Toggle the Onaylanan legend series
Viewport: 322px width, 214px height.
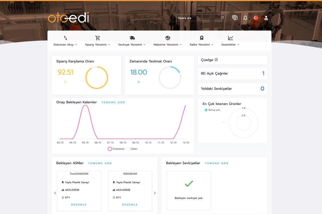(116, 149)
